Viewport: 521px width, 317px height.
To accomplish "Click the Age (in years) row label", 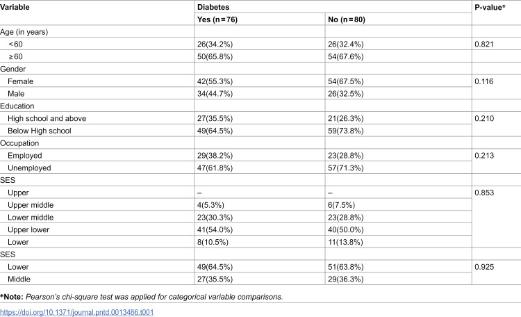I will pyautogui.click(x=28, y=31).
